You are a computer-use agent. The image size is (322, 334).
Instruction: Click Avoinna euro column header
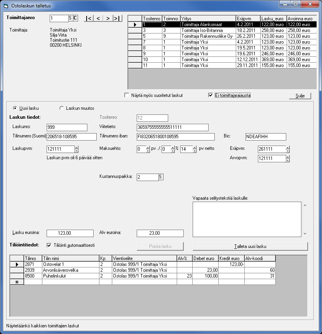pos(301,19)
